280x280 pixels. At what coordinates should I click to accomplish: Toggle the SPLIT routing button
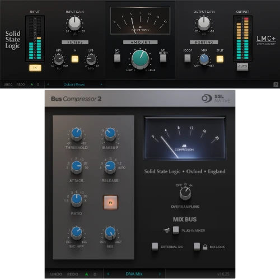pos(220,59)
